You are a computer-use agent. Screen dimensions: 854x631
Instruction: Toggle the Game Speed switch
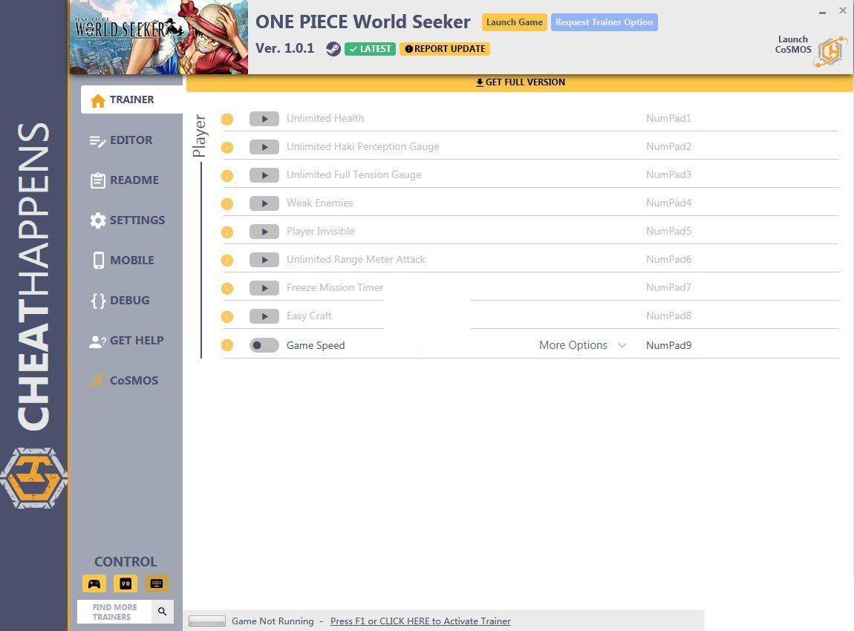click(x=264, y=345)
